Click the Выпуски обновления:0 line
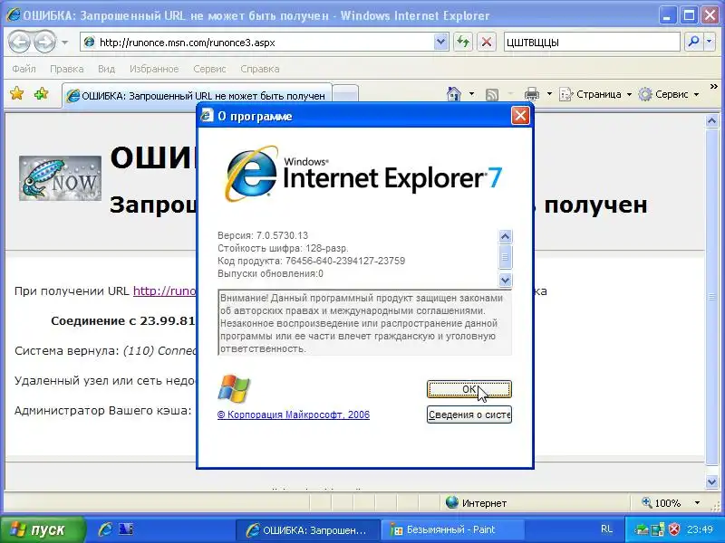 pos(270,274)
